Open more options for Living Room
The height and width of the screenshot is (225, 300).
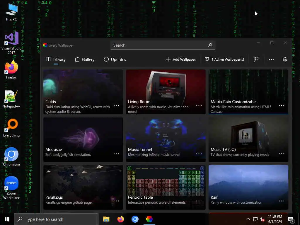coord(199,105)
